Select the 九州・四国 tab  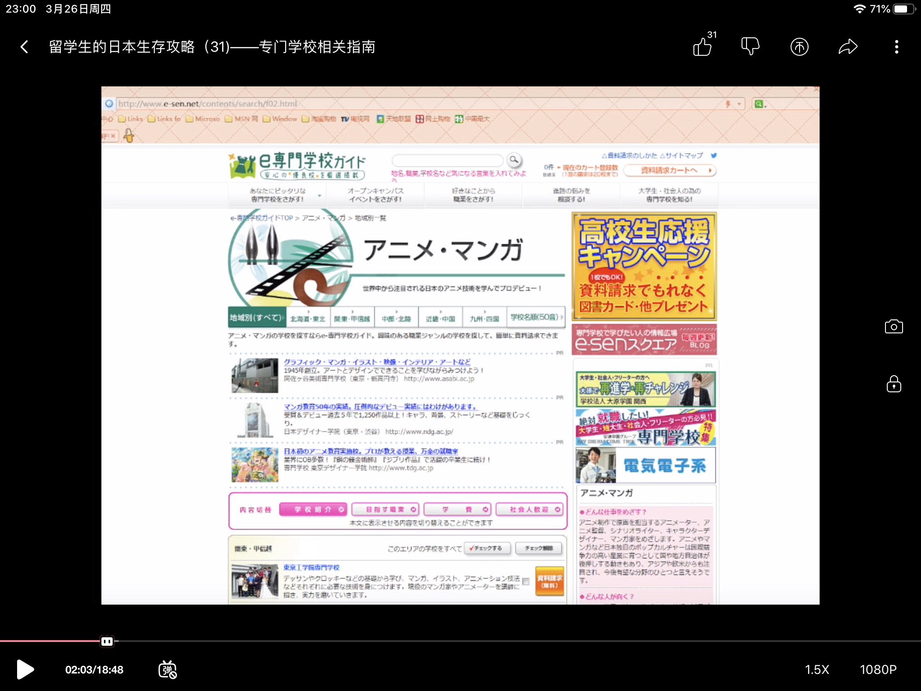click(484, 318)
